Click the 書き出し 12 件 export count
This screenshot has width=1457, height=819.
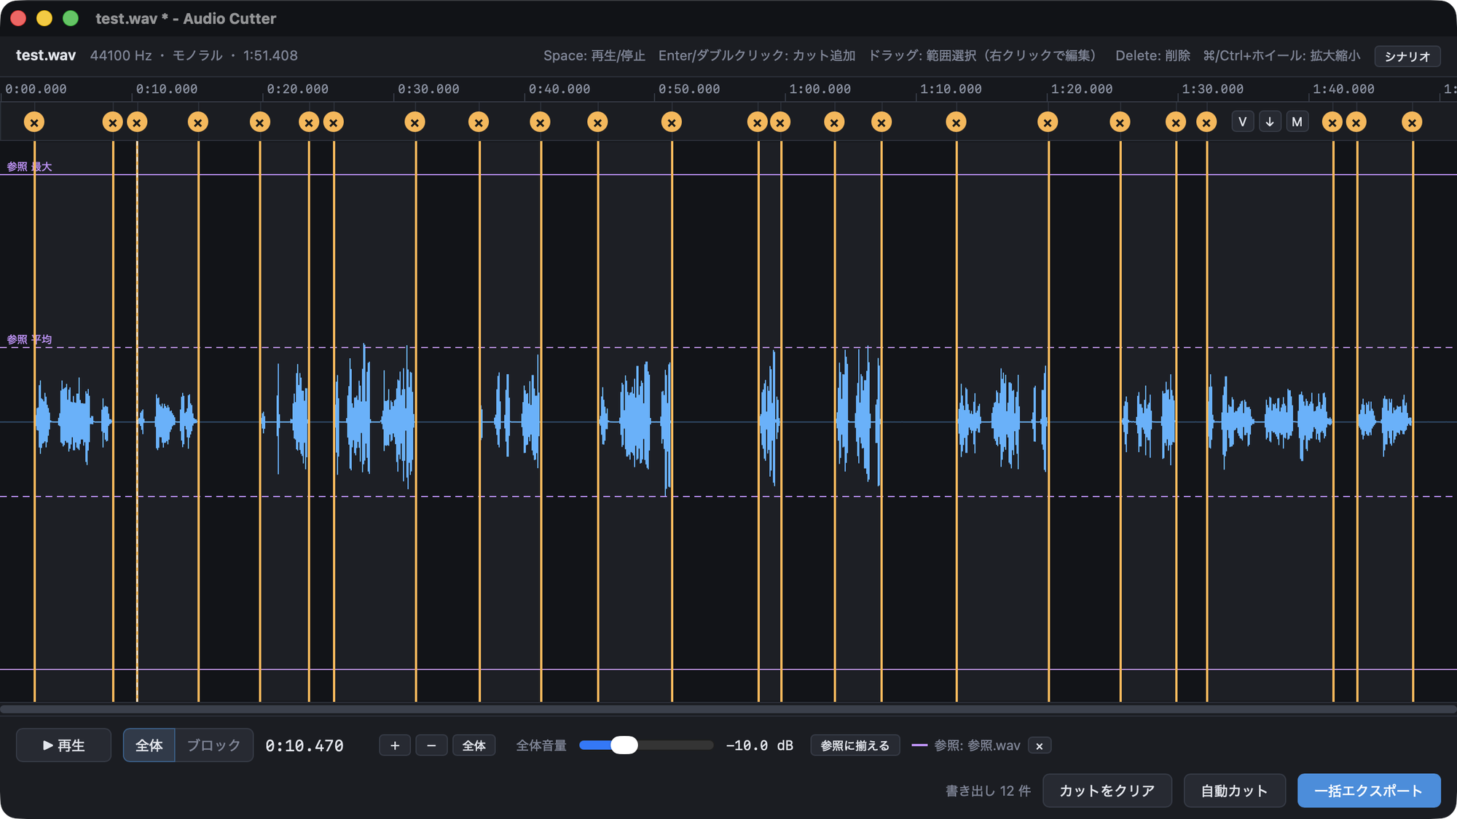click(988, 791)
